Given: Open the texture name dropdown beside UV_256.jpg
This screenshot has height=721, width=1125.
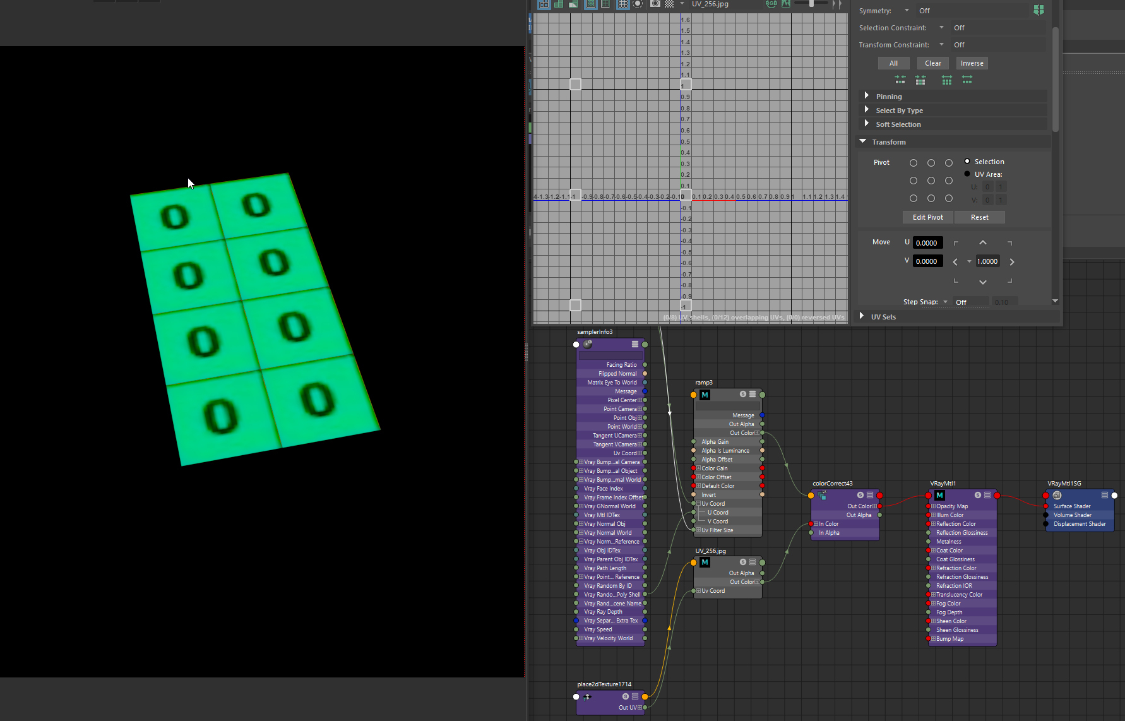Looking at the screenshot, I should pos(682,4).
